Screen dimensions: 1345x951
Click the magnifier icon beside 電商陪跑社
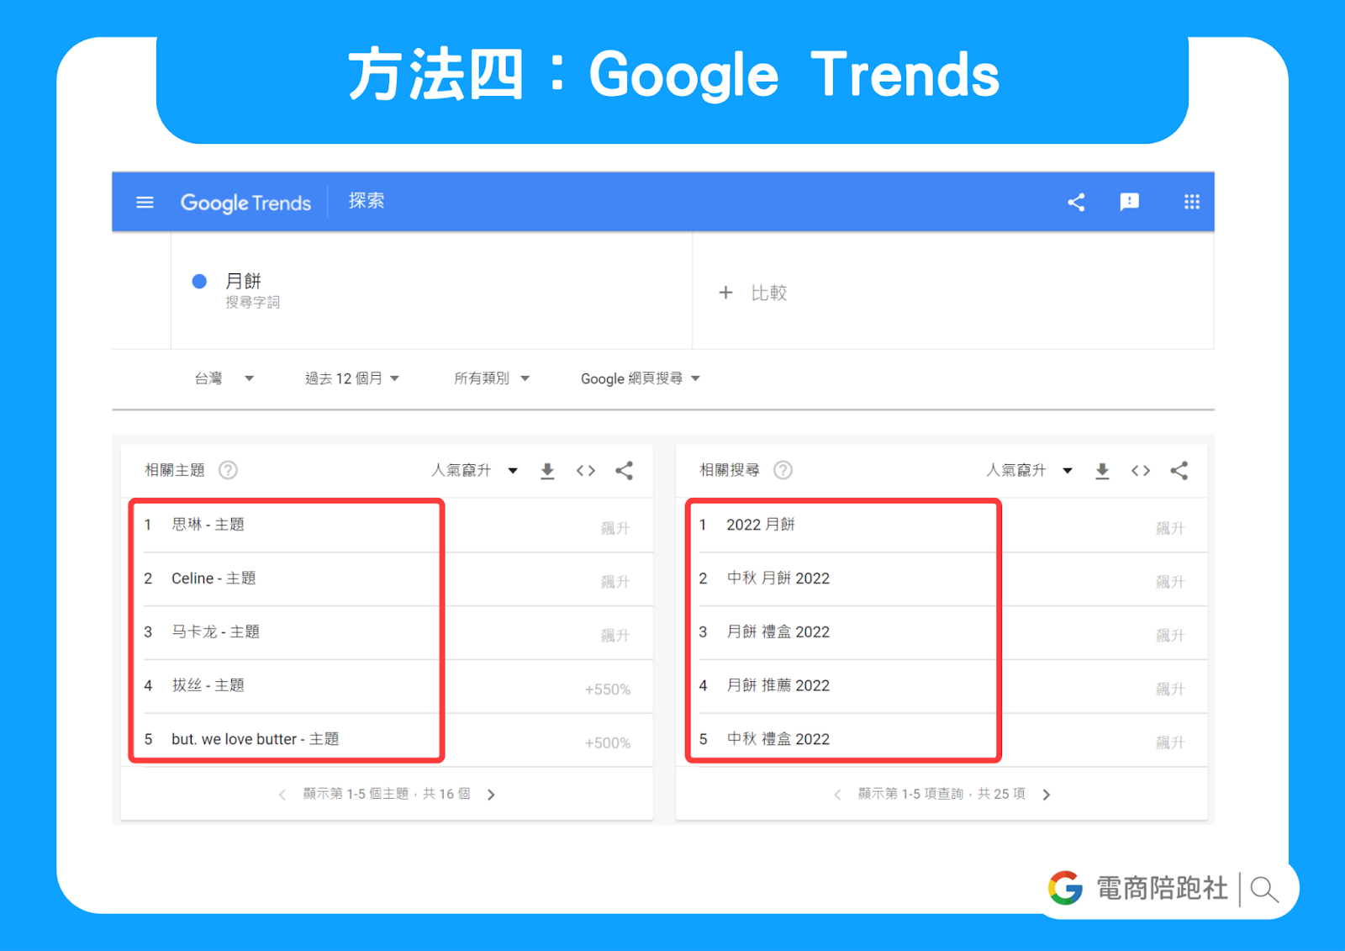(x=1264, y=889)
